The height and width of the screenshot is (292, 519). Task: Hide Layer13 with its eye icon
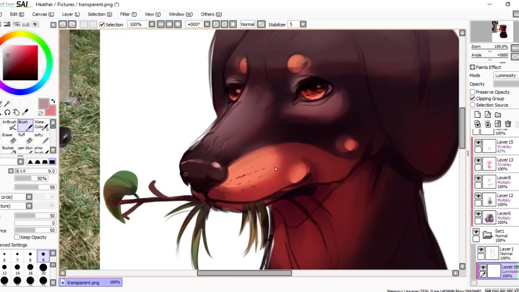(x=478, y=161)
